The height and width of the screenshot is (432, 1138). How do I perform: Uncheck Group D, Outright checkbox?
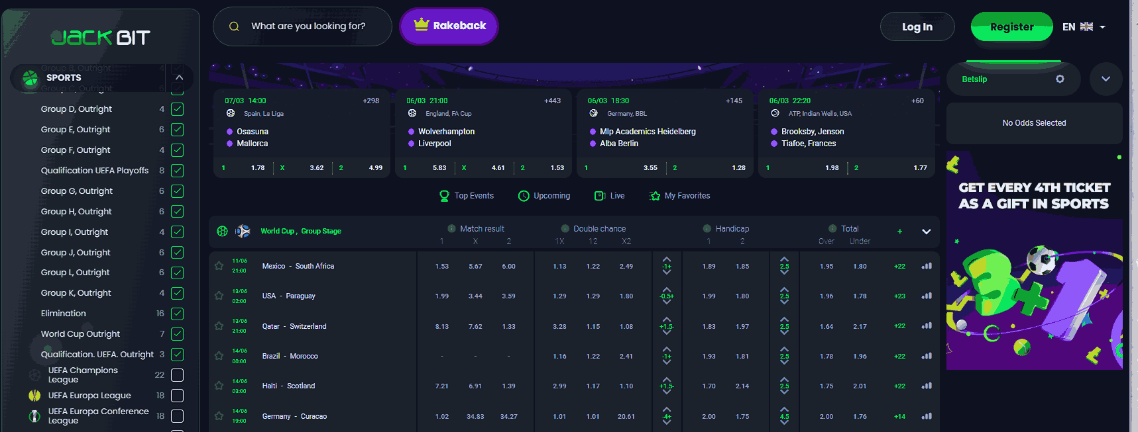178,109
